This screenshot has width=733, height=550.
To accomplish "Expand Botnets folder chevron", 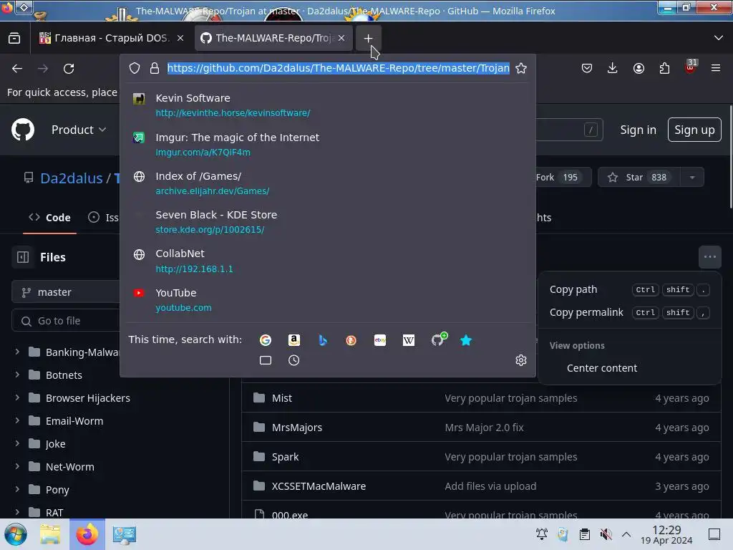I will (17, 374).
